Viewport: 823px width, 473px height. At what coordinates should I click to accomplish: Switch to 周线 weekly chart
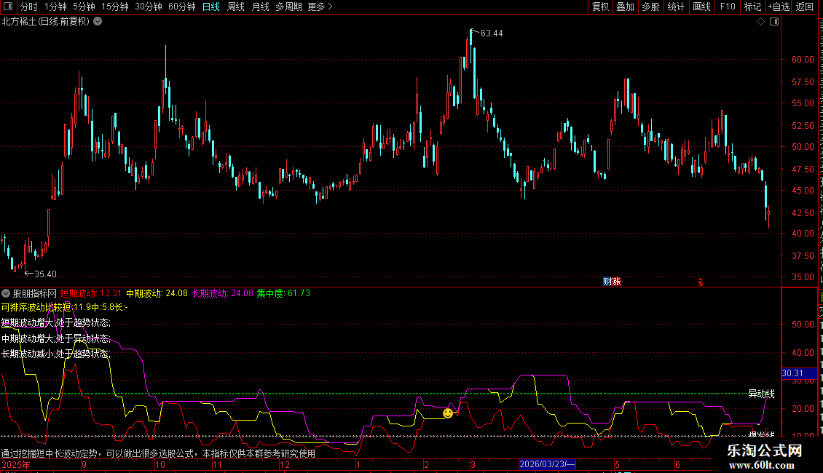[236, 7]
